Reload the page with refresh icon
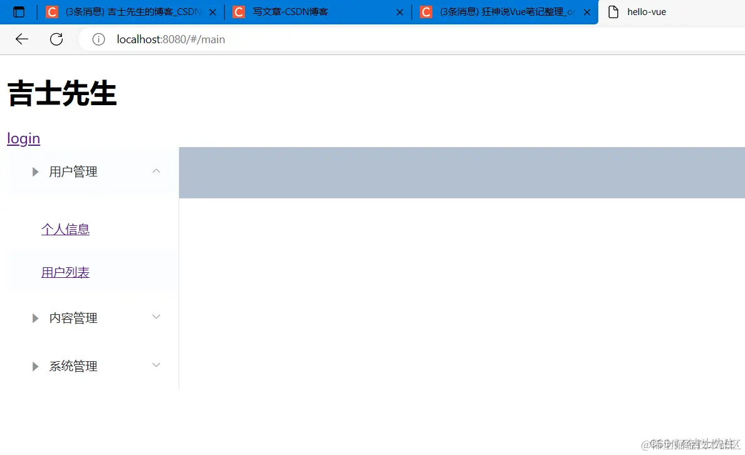Viewport: 745px width, 455px height. 56,39
